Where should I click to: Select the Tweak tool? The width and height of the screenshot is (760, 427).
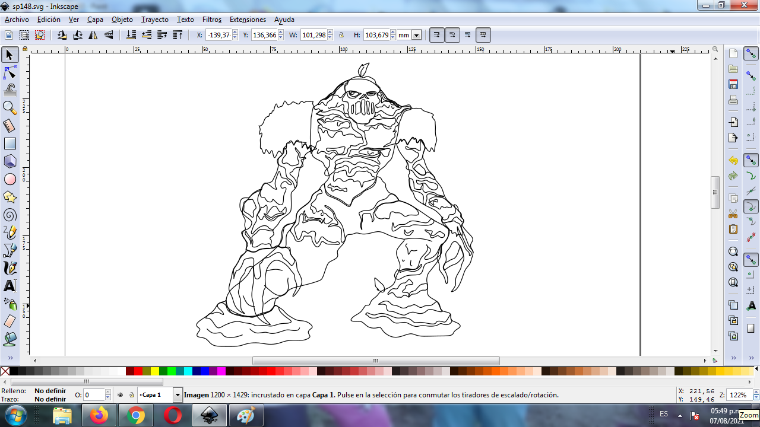click(x=9, y=90)
